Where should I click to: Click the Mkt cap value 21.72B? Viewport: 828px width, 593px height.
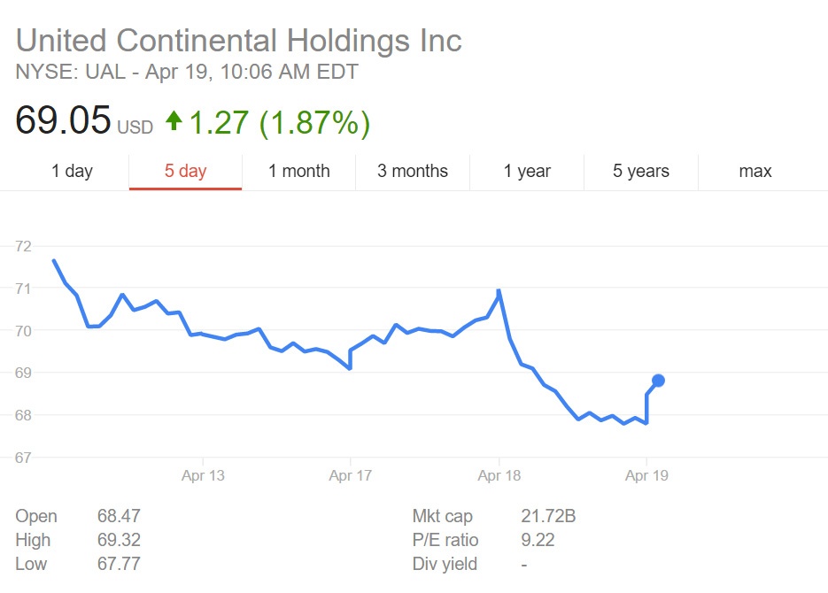pos(548,516)
